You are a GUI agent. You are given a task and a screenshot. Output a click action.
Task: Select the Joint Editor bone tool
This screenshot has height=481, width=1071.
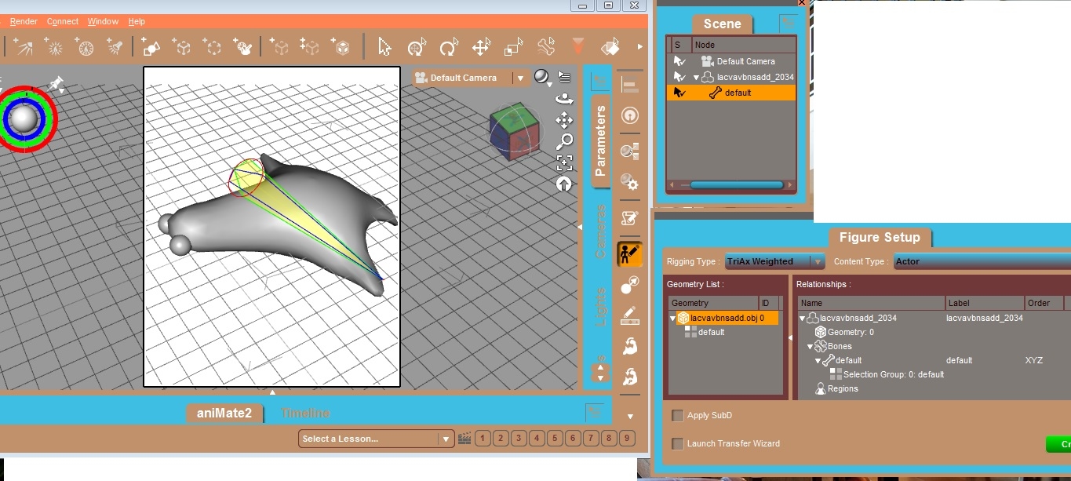click(x=546, y=47)
